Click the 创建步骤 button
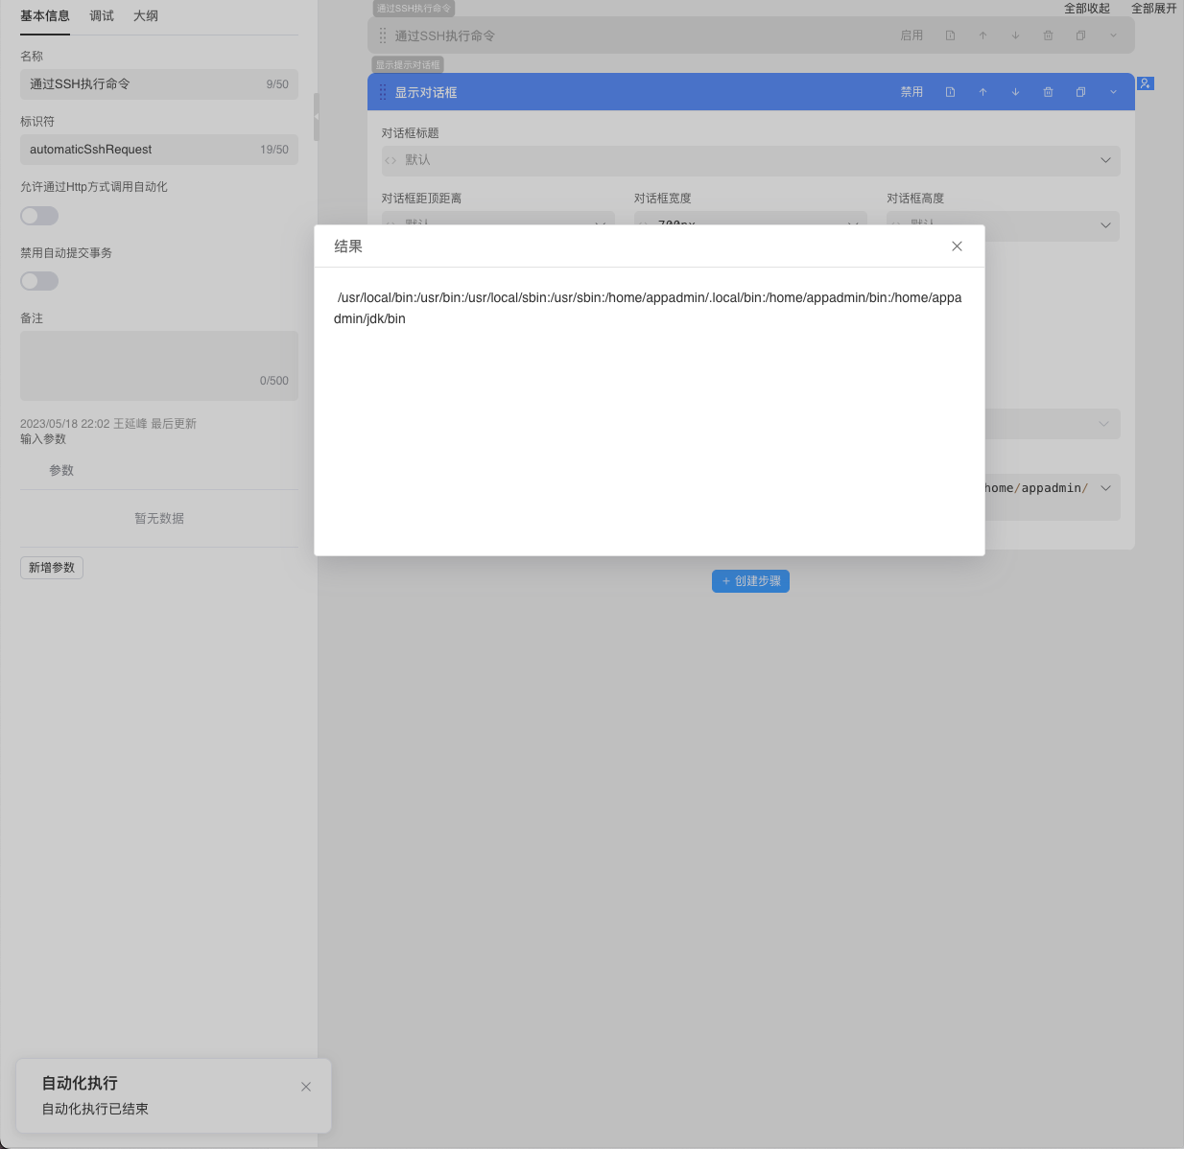The image size is (1184, 1149). [x=750, y=581]
